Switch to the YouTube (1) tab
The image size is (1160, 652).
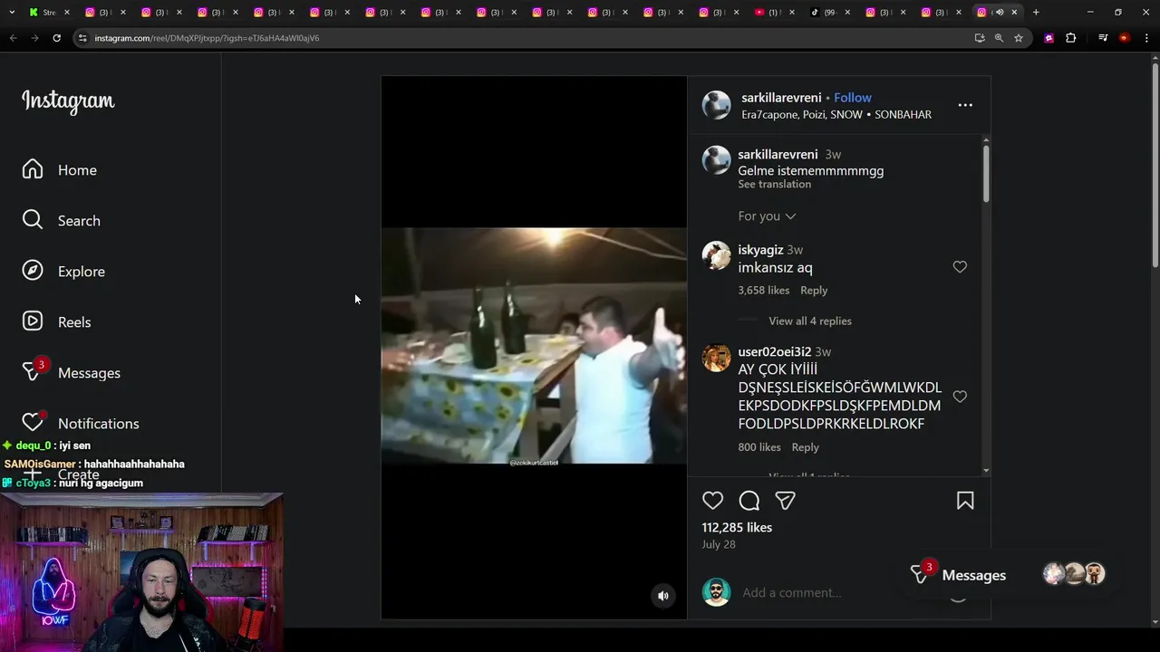coord(772,13)
